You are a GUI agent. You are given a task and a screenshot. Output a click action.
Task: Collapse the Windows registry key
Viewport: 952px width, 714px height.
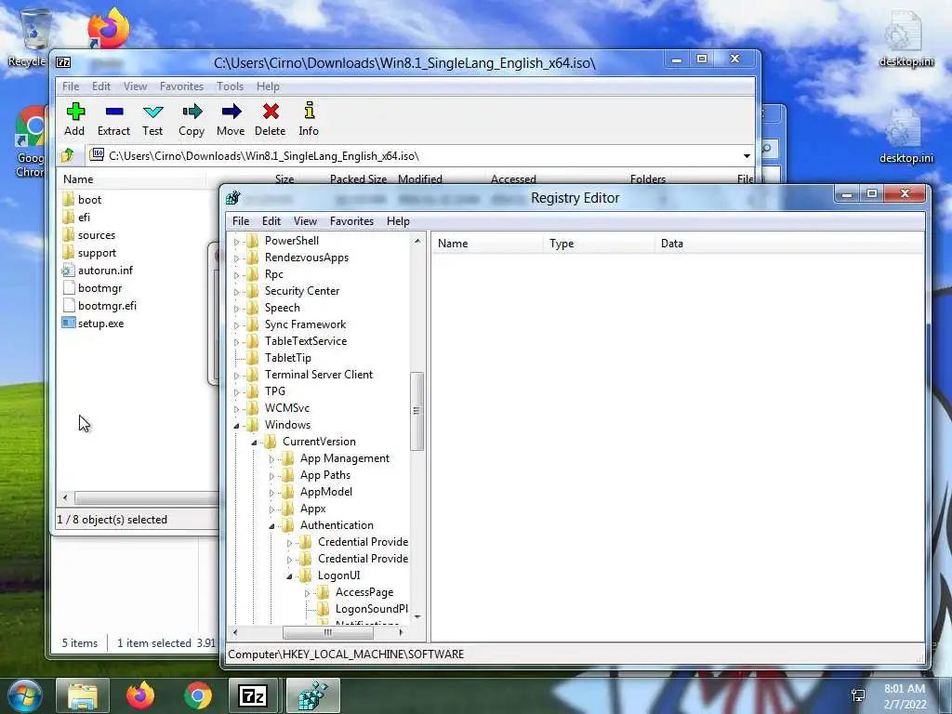point(237,426)
